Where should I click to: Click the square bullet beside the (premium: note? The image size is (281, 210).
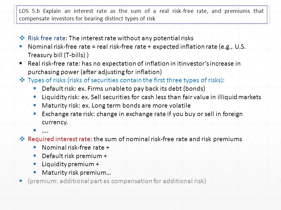pos(20,181)
